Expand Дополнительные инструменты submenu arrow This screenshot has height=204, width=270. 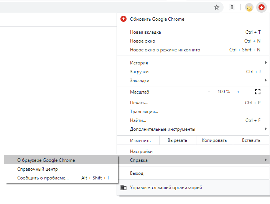coord(266,129)
